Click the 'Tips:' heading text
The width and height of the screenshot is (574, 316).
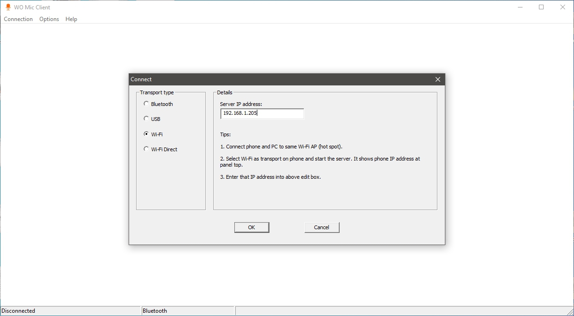coord(225,134)
